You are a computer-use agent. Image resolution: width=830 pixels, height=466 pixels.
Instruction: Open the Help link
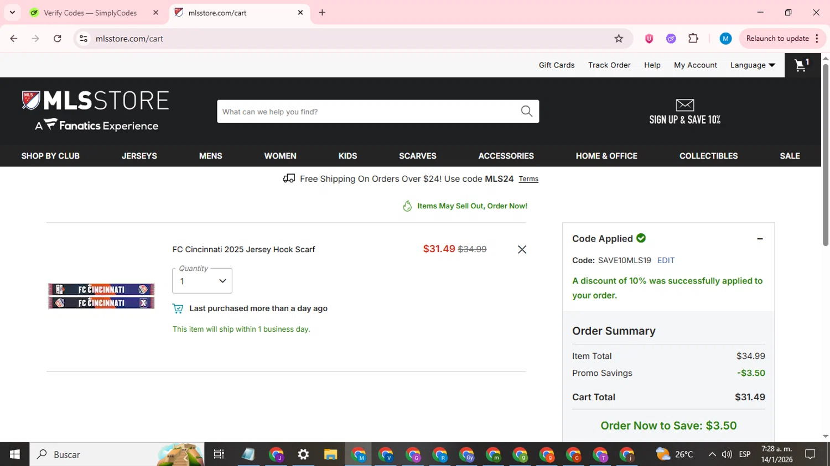(x=652, y=65)
